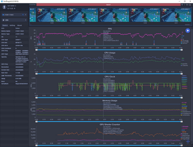
Task: Click the username net 3elife
Action: point(11,6)
